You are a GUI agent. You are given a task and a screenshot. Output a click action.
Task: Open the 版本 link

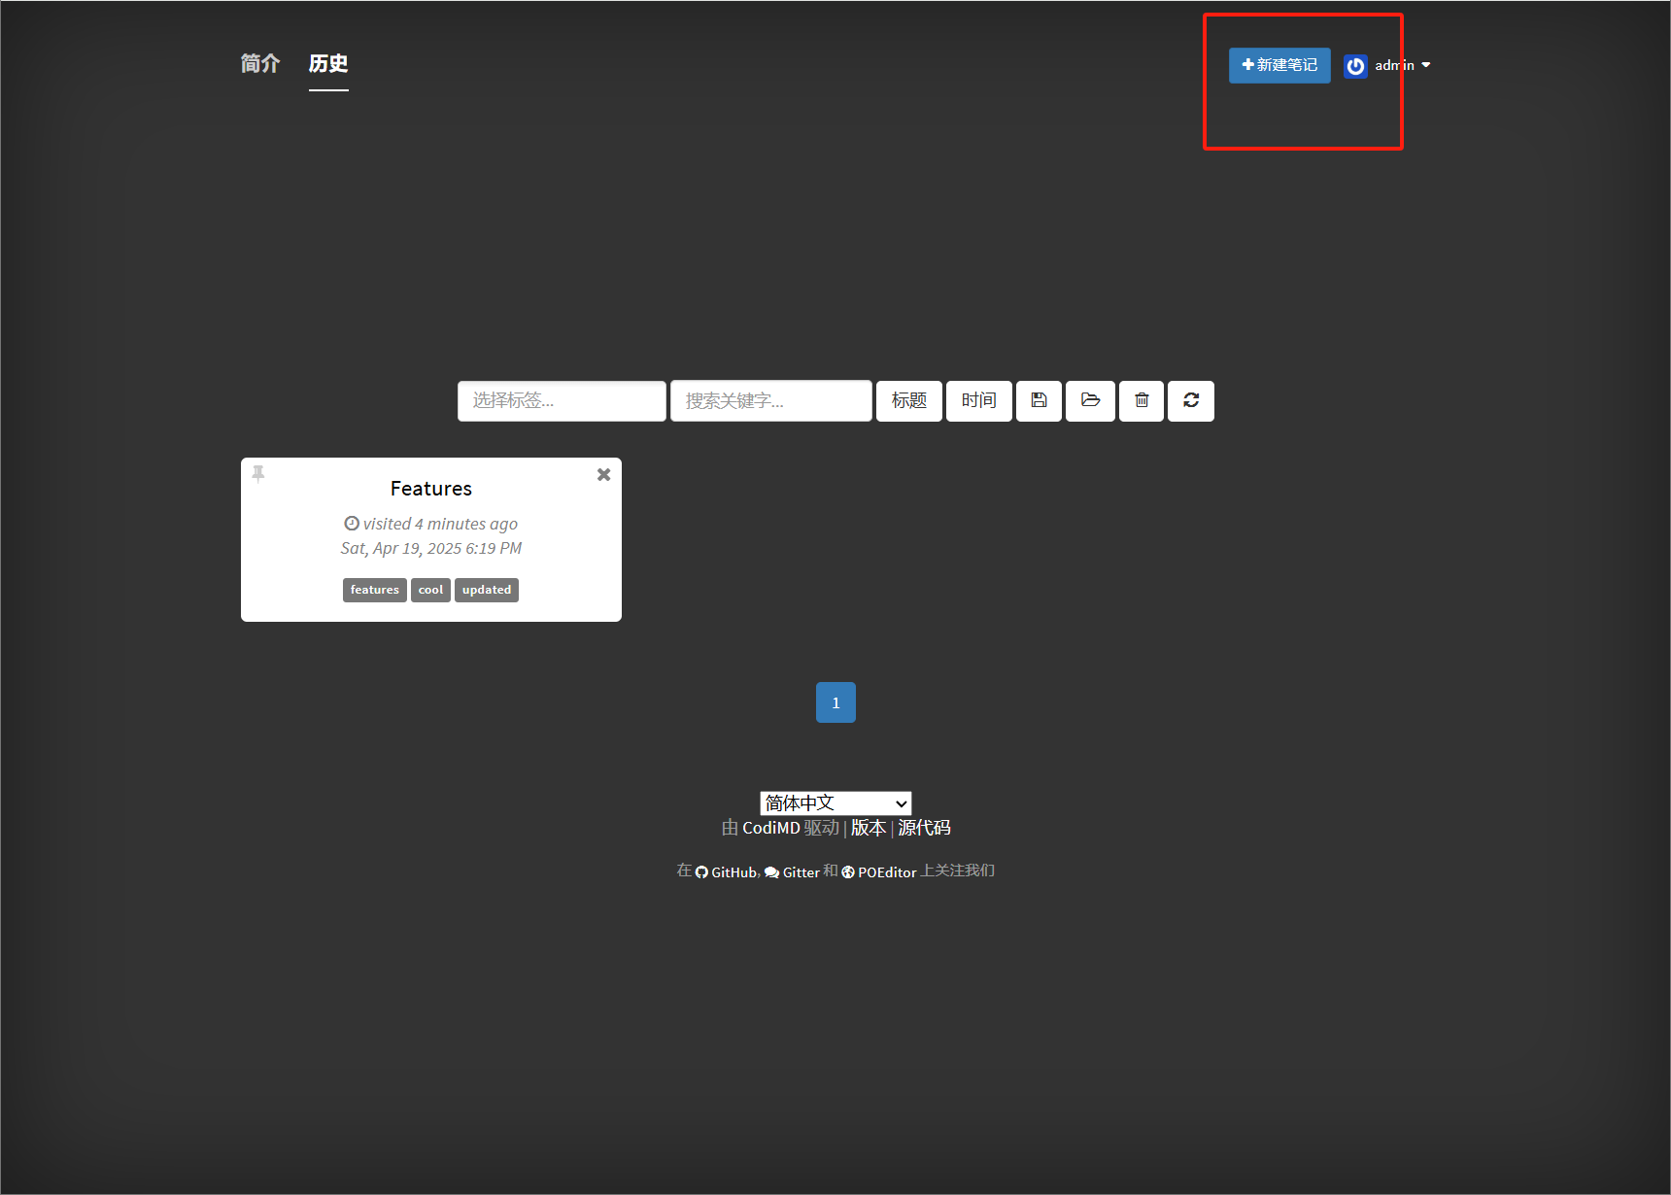point(869,828)
